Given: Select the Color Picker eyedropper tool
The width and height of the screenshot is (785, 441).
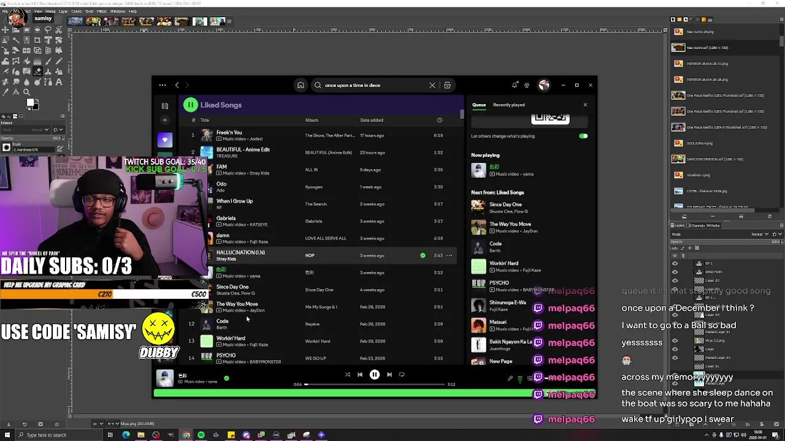Looking at the screenshot, I should point(5,92).
